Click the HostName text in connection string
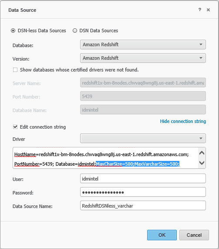Viewport: 219px width, 249px height. point(25,154)
